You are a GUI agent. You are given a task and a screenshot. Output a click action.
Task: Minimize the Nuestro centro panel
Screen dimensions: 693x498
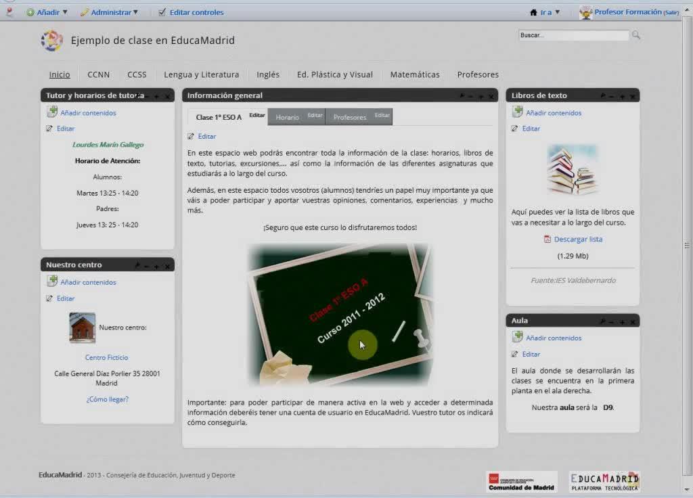146,267
